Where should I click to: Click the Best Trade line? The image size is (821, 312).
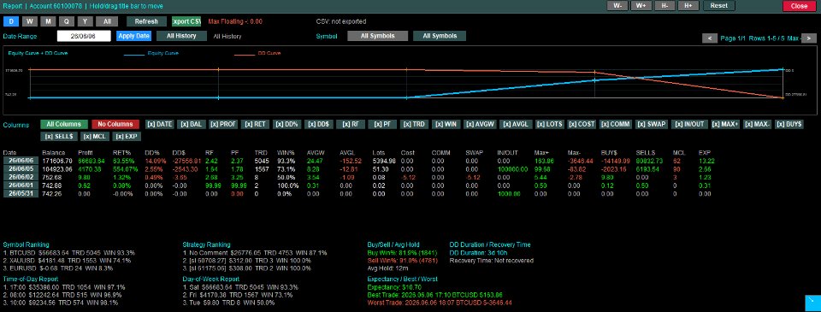click(435, 295)
